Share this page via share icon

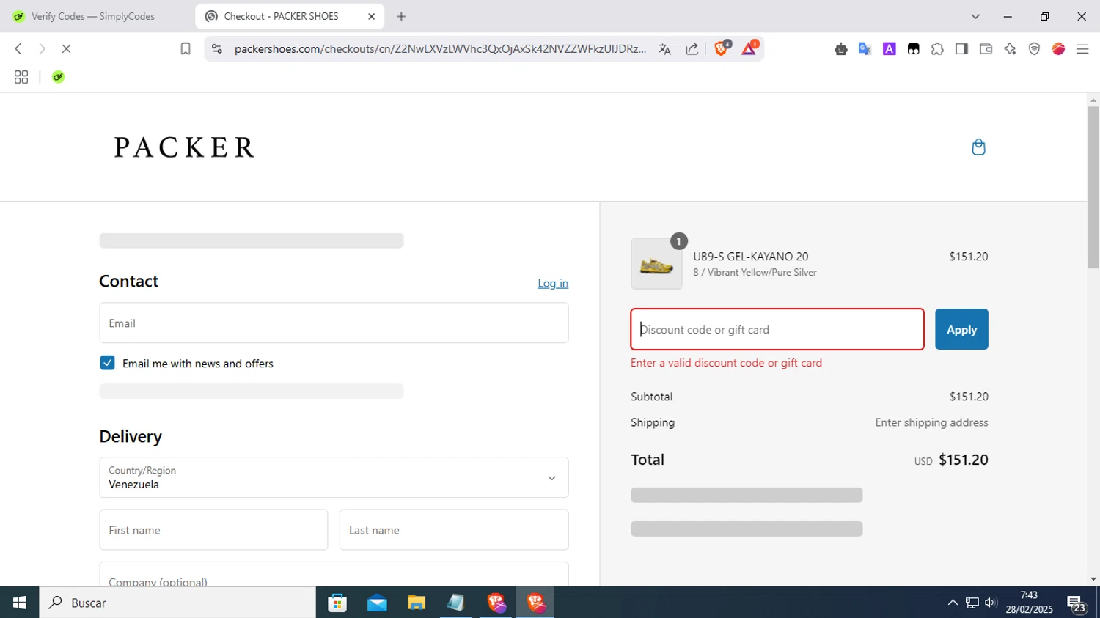[x=692, y=49]
